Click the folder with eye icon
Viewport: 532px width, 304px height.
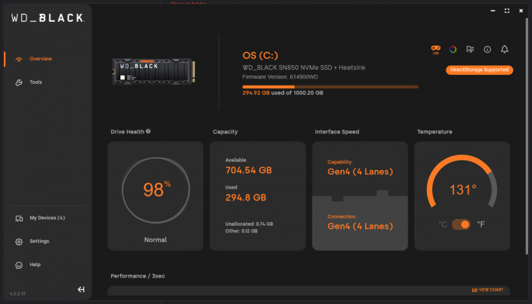pyautogui.click(x=470, y=49)
